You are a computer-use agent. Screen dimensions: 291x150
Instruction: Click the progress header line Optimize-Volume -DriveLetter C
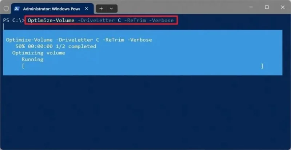point(79,40)
